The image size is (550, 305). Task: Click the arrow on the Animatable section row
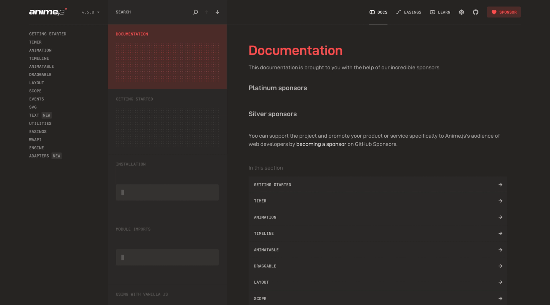click(x=500, y=250)
